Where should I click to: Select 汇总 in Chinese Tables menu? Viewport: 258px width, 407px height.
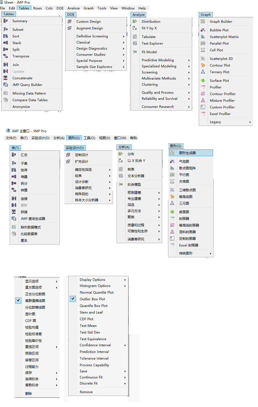(24, 155)
